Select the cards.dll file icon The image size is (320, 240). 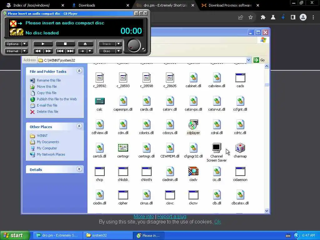(146, 101)
